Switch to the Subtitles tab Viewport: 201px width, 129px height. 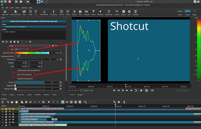click(x=38, y=95)
